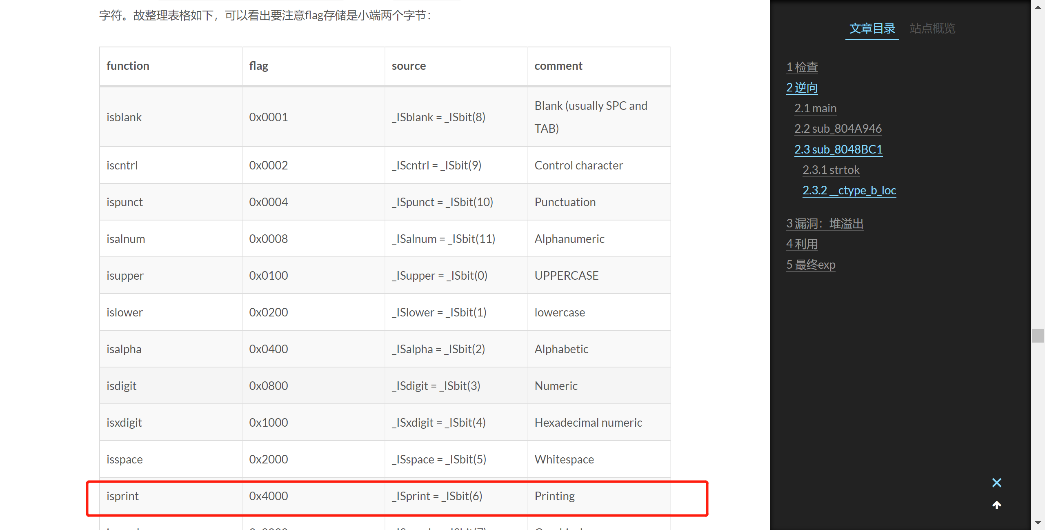Open 2.3.2 __ctype_b_loc entry

click(849, 190)
